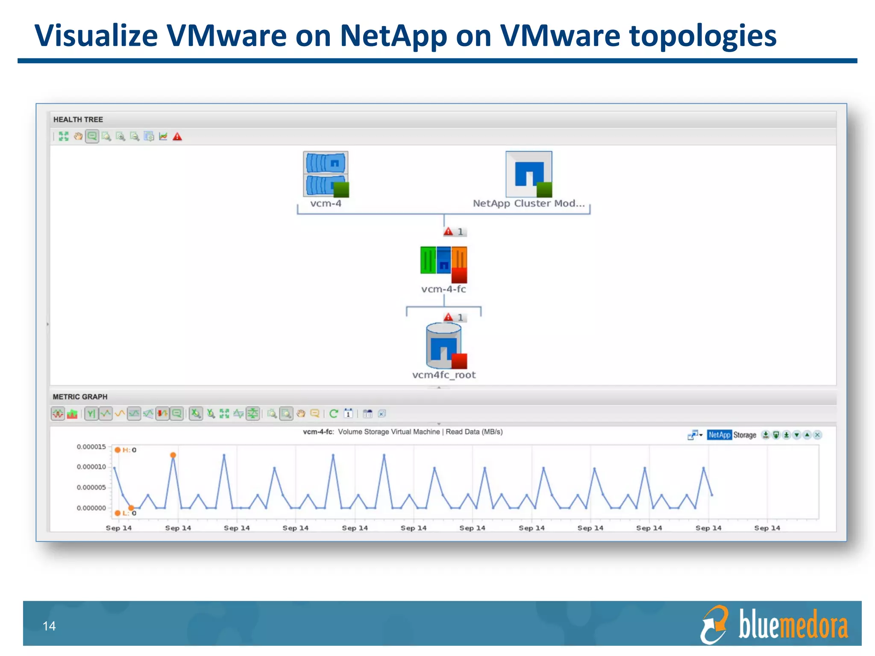Click the save snapshot monitor-arrow icon

(776, 435)
